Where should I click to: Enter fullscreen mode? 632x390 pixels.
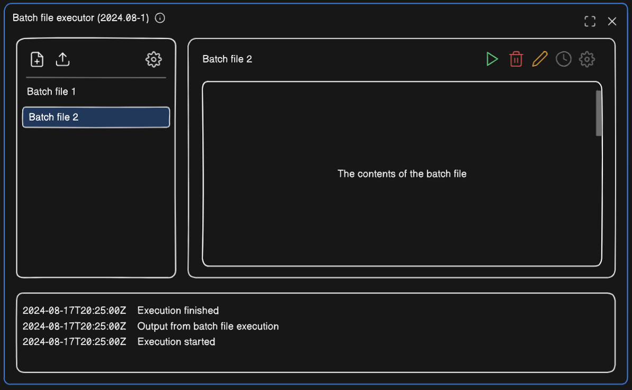[590, 21]
